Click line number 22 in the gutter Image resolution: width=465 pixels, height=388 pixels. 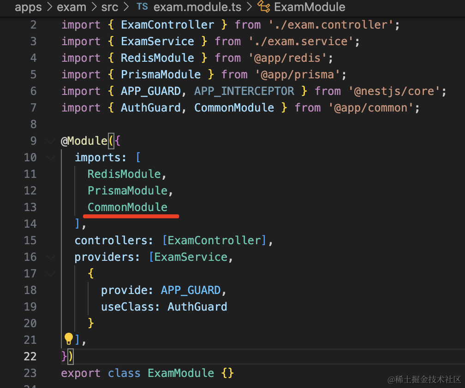(30, 357)
